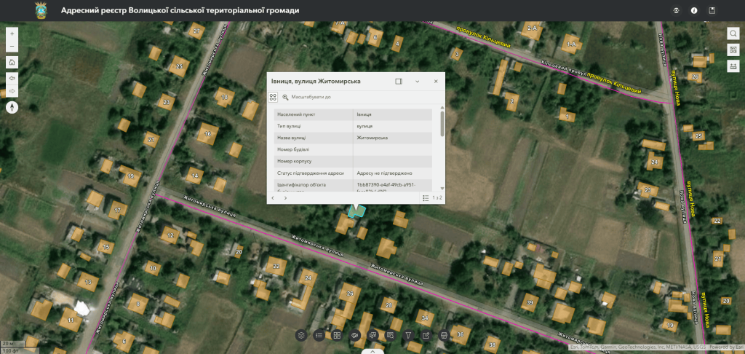Image resolution: width=745 pixels, height=354 pixels.
Task: Select building number 12 on map
Action: (170, 235)
